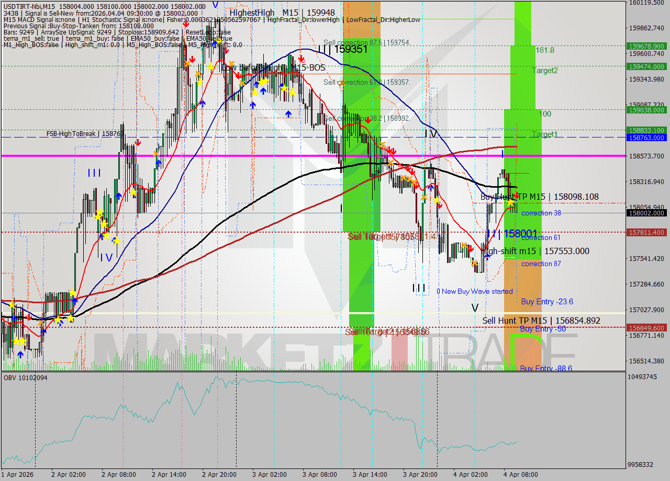Click the '3 Apr 08:00' time axis label
The width and height of the screenshot is (670, 481).
pyautogui.click(x=319, y=475)
